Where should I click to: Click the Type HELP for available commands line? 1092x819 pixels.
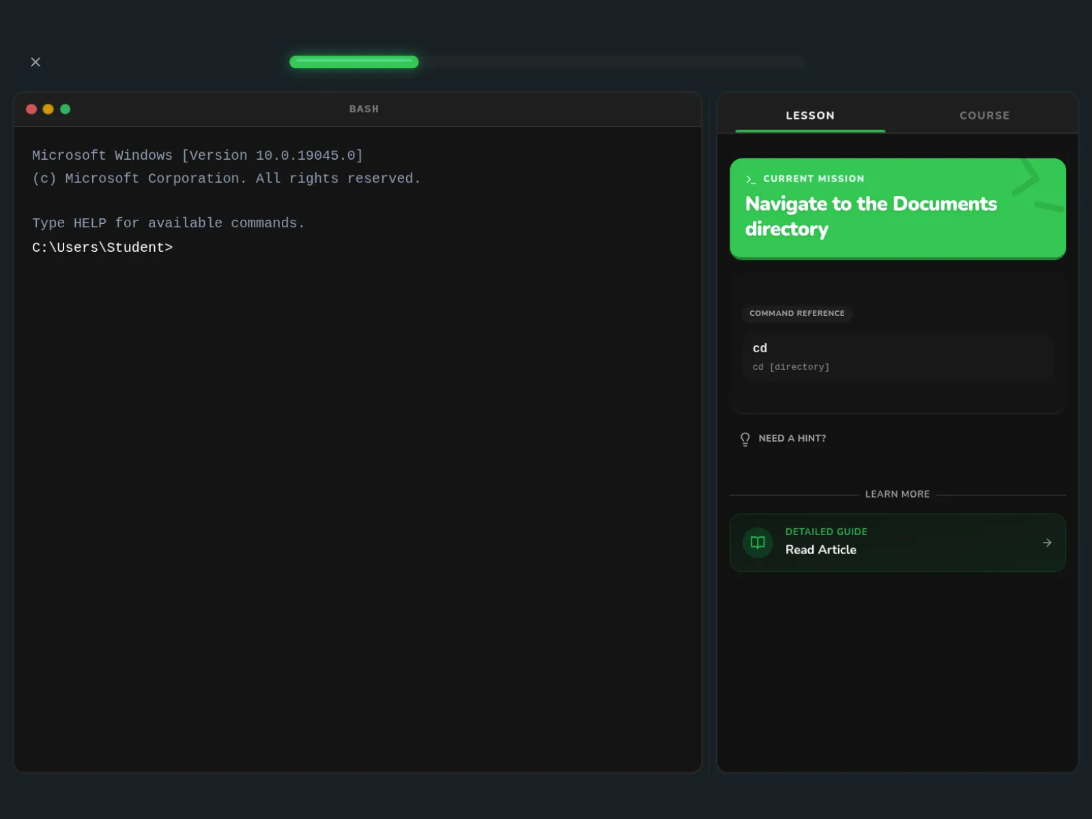(168, 223)
